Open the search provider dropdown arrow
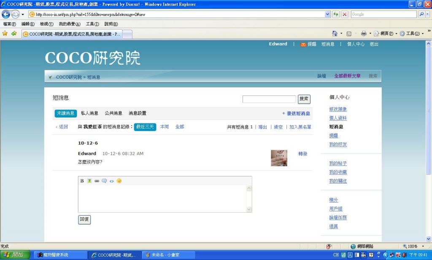Image resolution: width=432 pixels, height=260 pixels. [x=427, y=14]
